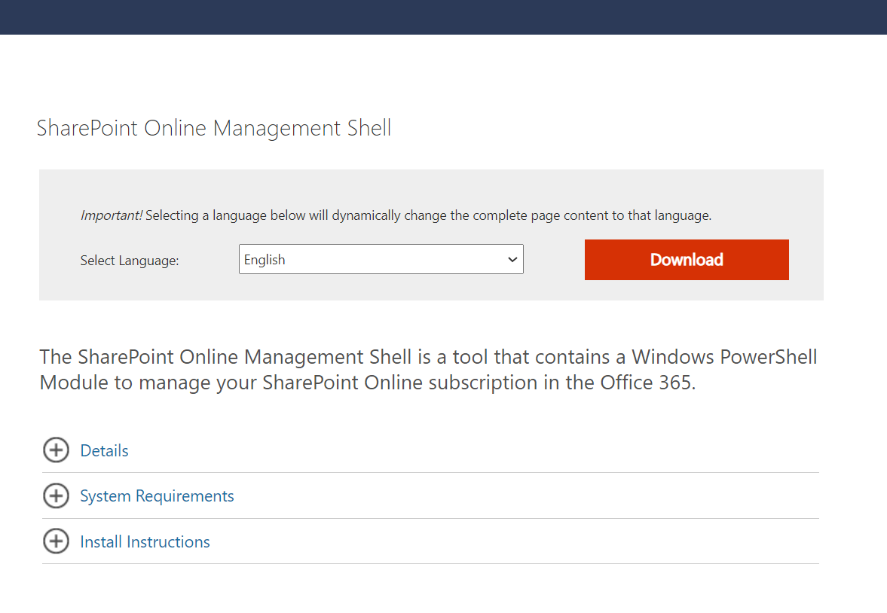The width and height of the screenshot is (887, 613).
Task: Open the Install Instructions link
Action: 145,541
